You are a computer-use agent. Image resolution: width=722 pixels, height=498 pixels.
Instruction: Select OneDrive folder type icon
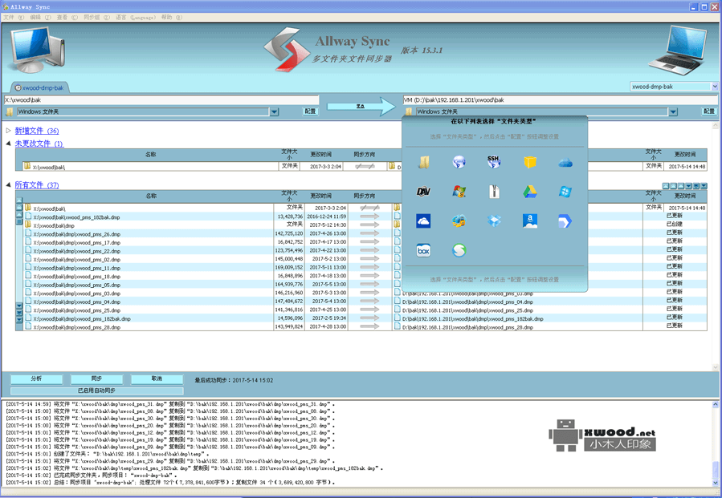tap(423, 221)
